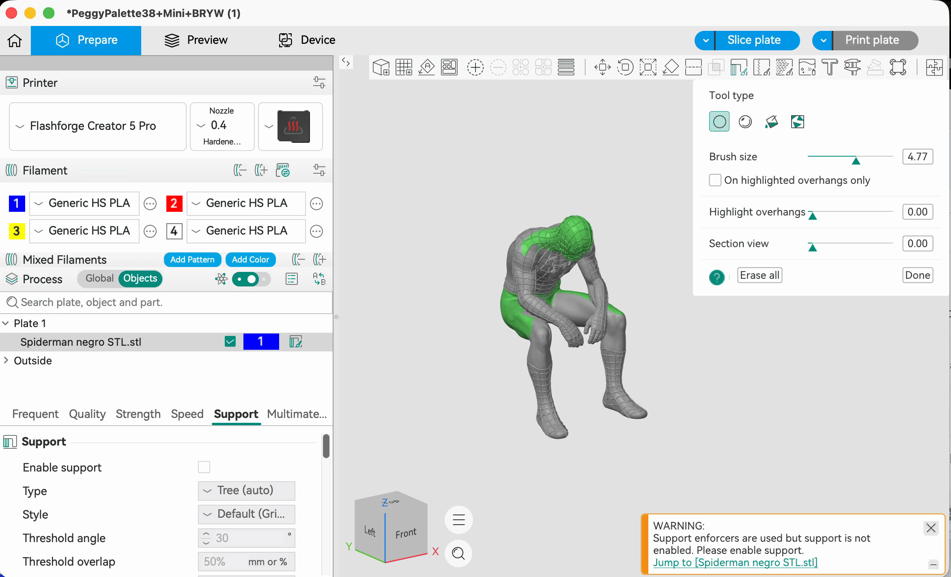
Task: Click the Auto orient icon
Action: (426, 67)
